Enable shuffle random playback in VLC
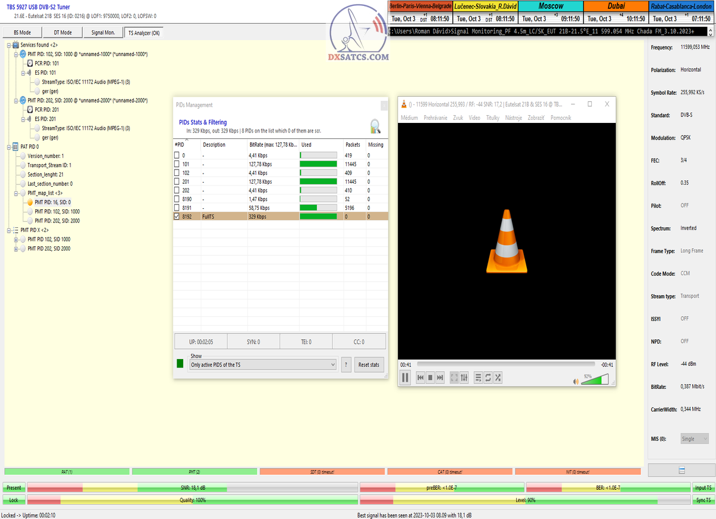Viewport: 716px width, 519px height. click(498, 378)
